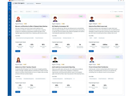Open notifications icon with red badge

(x=121, y=0)
